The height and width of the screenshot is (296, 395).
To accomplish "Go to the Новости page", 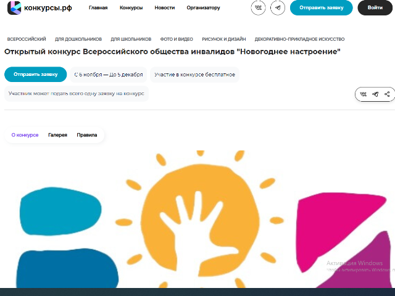I will pyautogui.click(x=165, y=8).
